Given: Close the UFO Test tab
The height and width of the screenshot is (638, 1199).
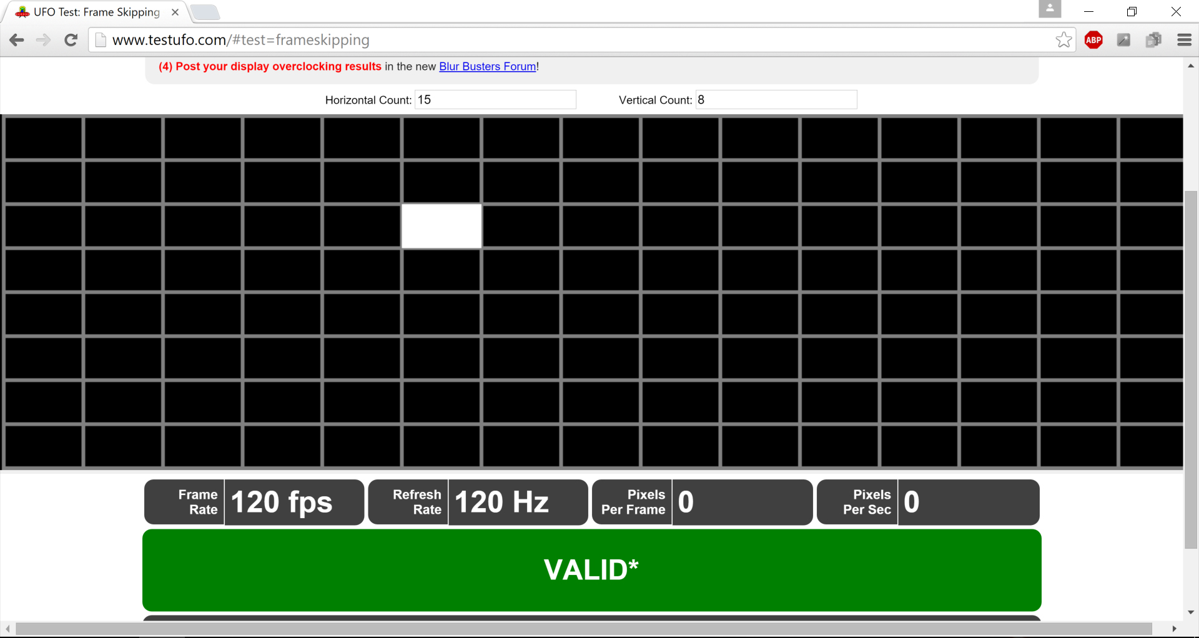Looking at the screenshot, I should (175, 12).
